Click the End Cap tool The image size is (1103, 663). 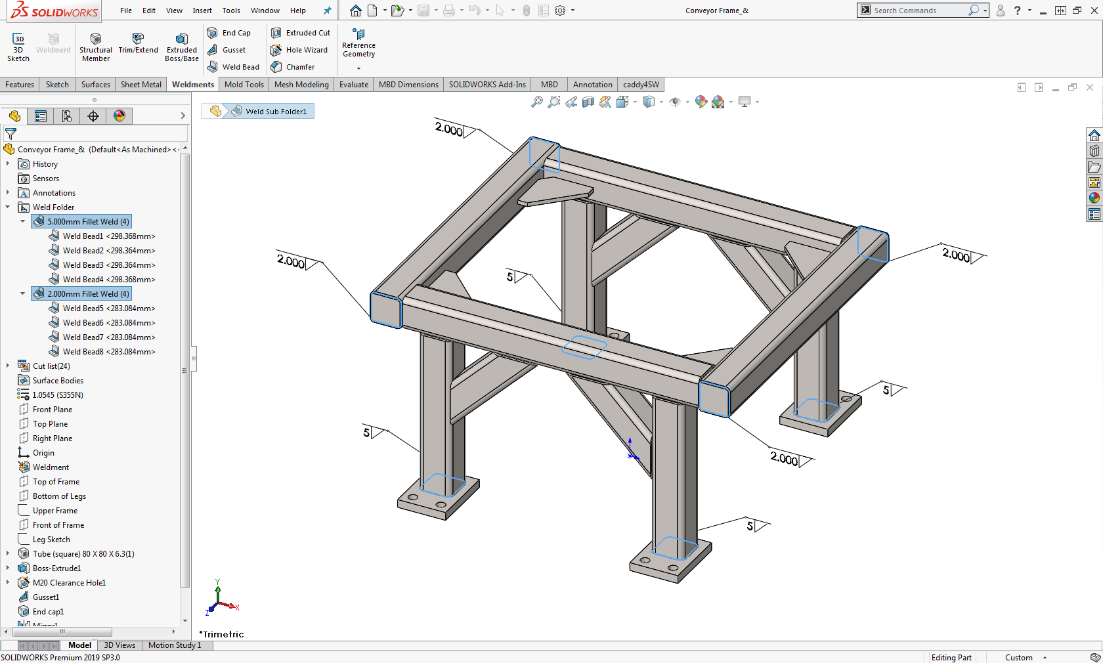(229, 33)
